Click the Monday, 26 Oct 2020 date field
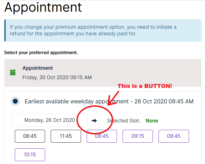 point(50,120)
